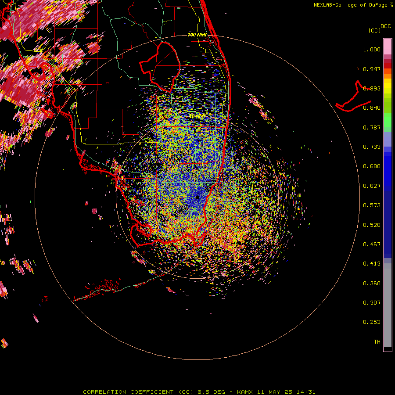Viewport: 395px width, 395px height.
Task: Select the 0.787 legend value
Action: (x=372, y=127)
